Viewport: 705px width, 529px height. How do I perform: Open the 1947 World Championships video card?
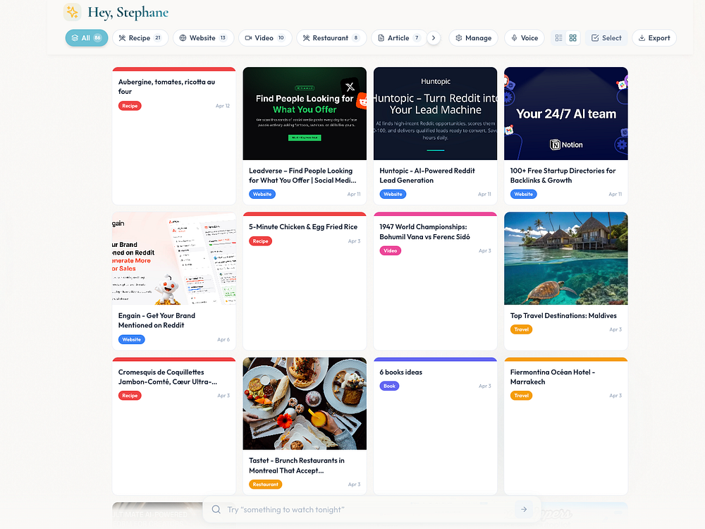click(435, 281)
